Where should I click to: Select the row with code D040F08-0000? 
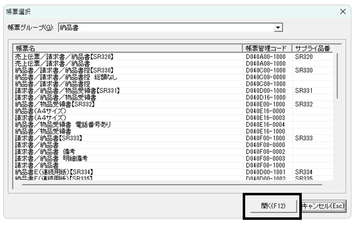click(173, 145)
